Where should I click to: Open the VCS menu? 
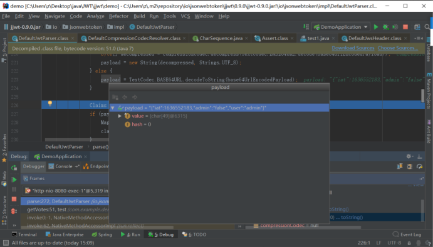185,16
